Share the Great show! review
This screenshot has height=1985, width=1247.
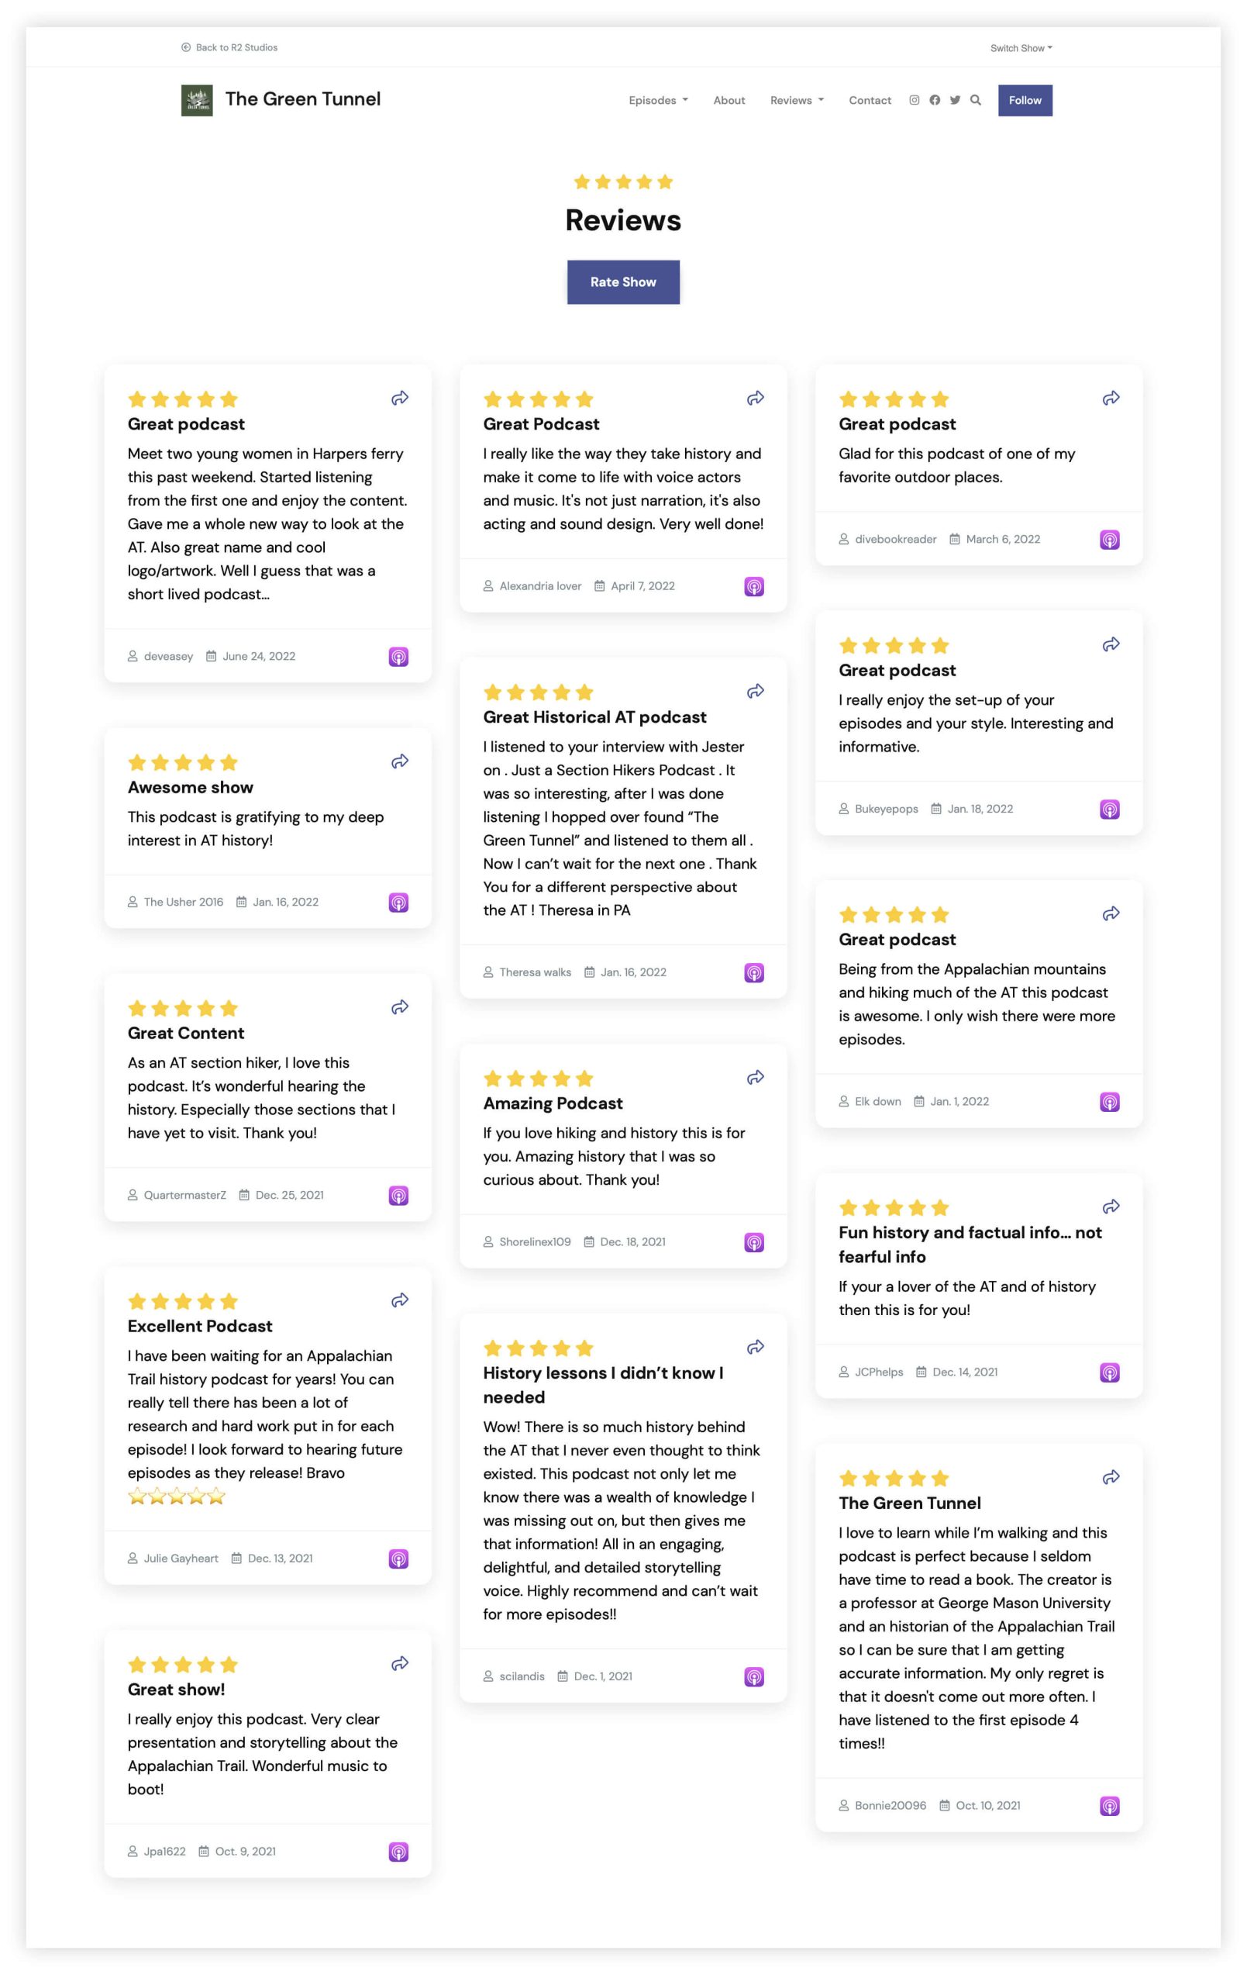(400, 1664)
